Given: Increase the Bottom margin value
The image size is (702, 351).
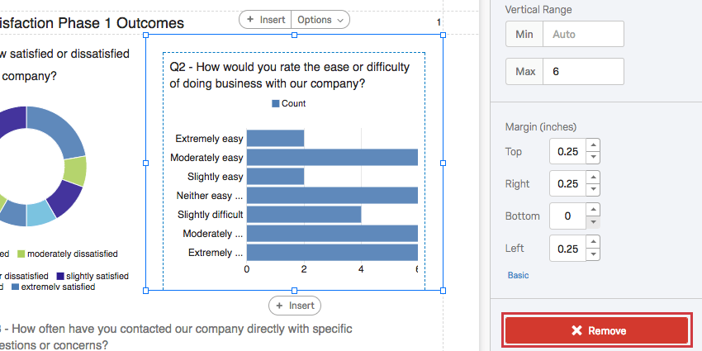Looking at the screenshot, I should pyautogui.click(x=593, y=211).
